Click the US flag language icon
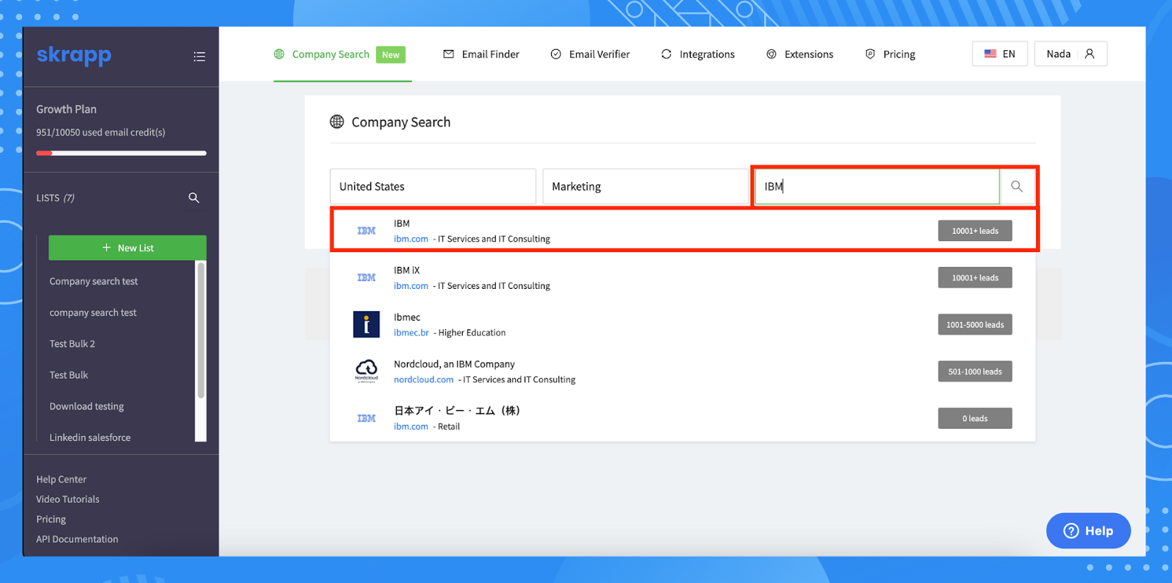Screen dimensions: 1172x583 coord(991,54)
